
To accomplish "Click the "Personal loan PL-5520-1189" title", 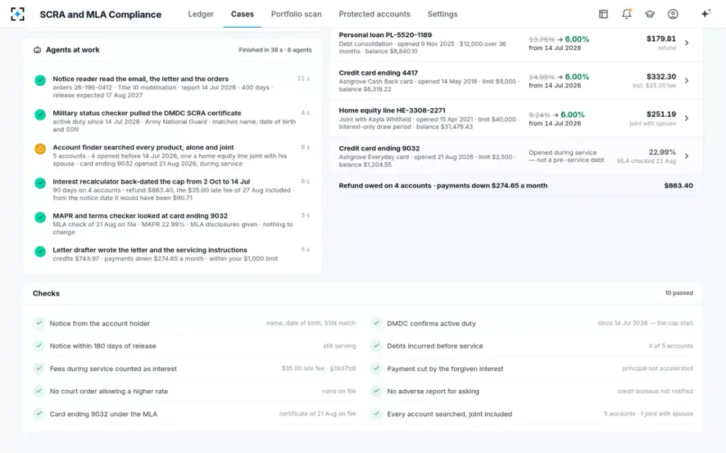I will pos(385,35).
